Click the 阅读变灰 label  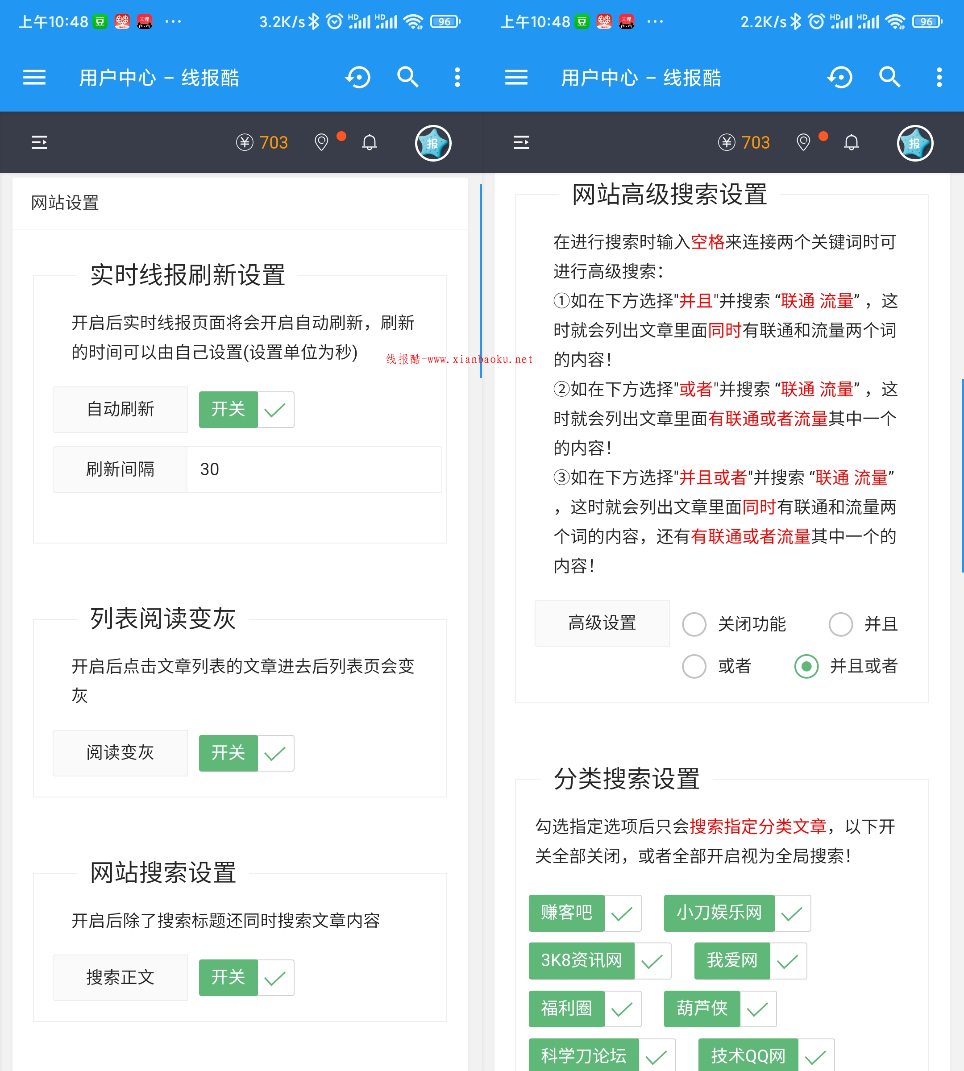pyautogui.click(x=120, y=753)
